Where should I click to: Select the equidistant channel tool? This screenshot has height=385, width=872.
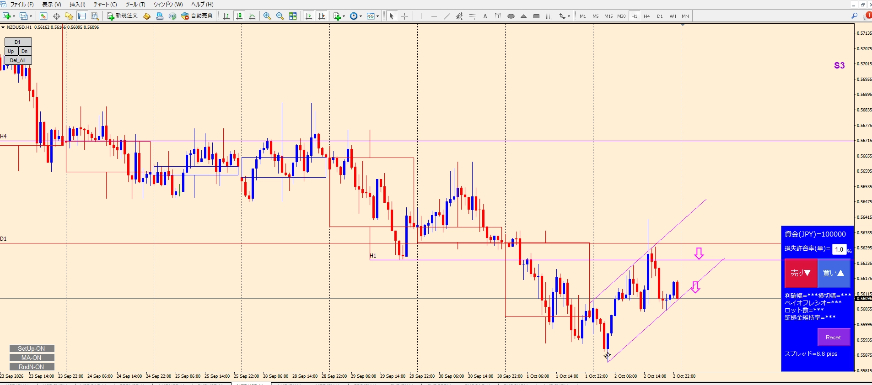(x=459, y=16)
